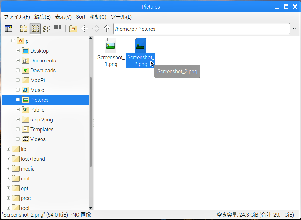Open the 編集(E) menu
The width and height of the screenshot is (301, 220).
click(42, 17)
